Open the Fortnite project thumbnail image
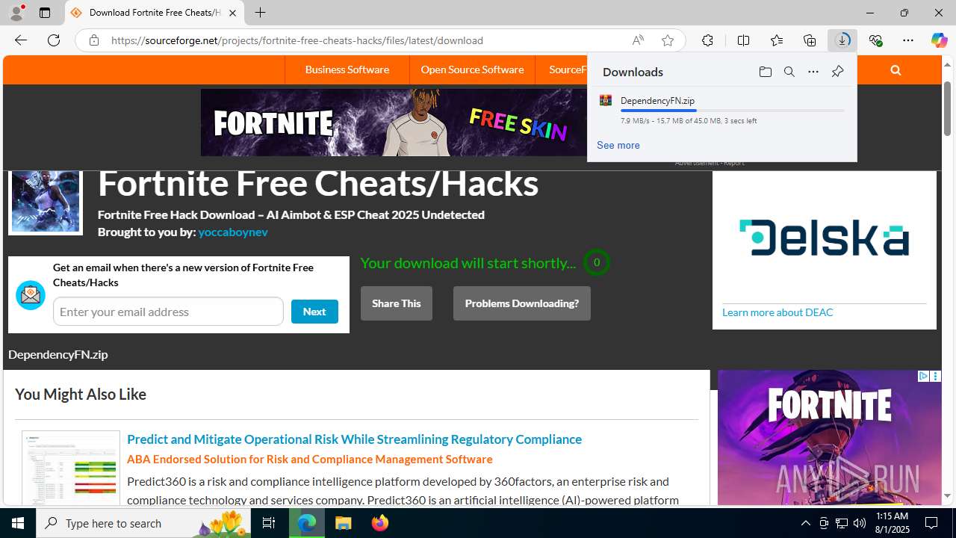The height and width of the screenshot is (538, 956). pyautogui.click(x=45, y=201)
